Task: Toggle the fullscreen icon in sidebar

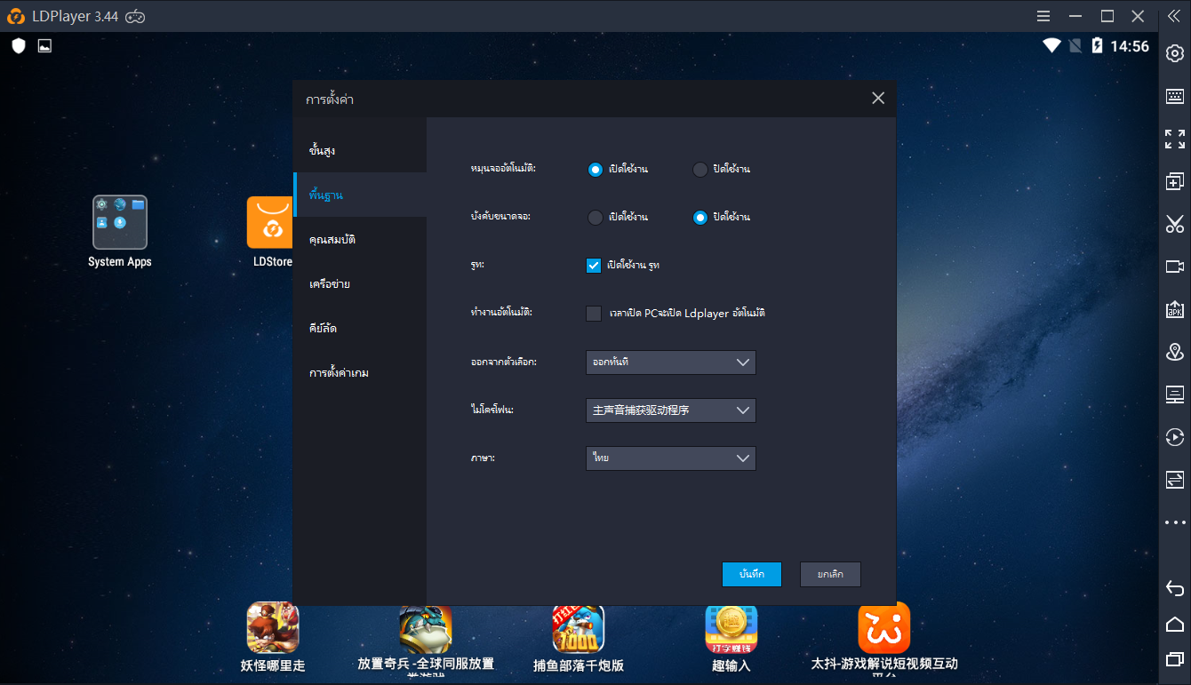Action: point(1174,139)
